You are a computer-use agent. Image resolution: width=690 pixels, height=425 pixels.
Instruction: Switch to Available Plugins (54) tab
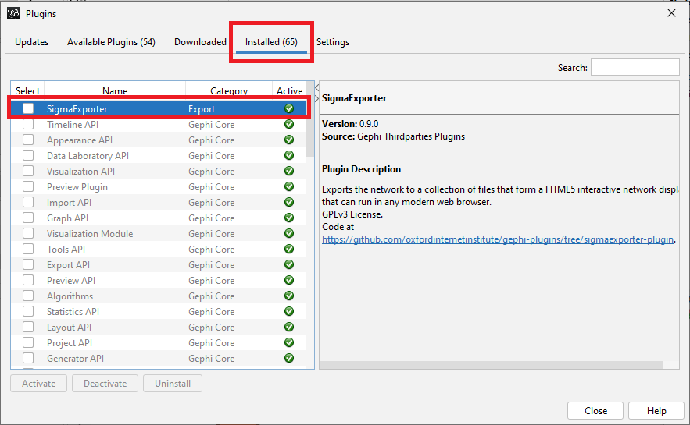(x=111, y=42)
